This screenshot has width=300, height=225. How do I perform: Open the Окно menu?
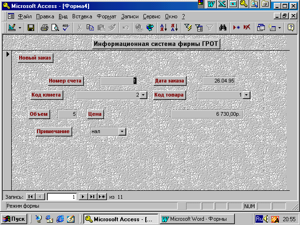(171, 16)
